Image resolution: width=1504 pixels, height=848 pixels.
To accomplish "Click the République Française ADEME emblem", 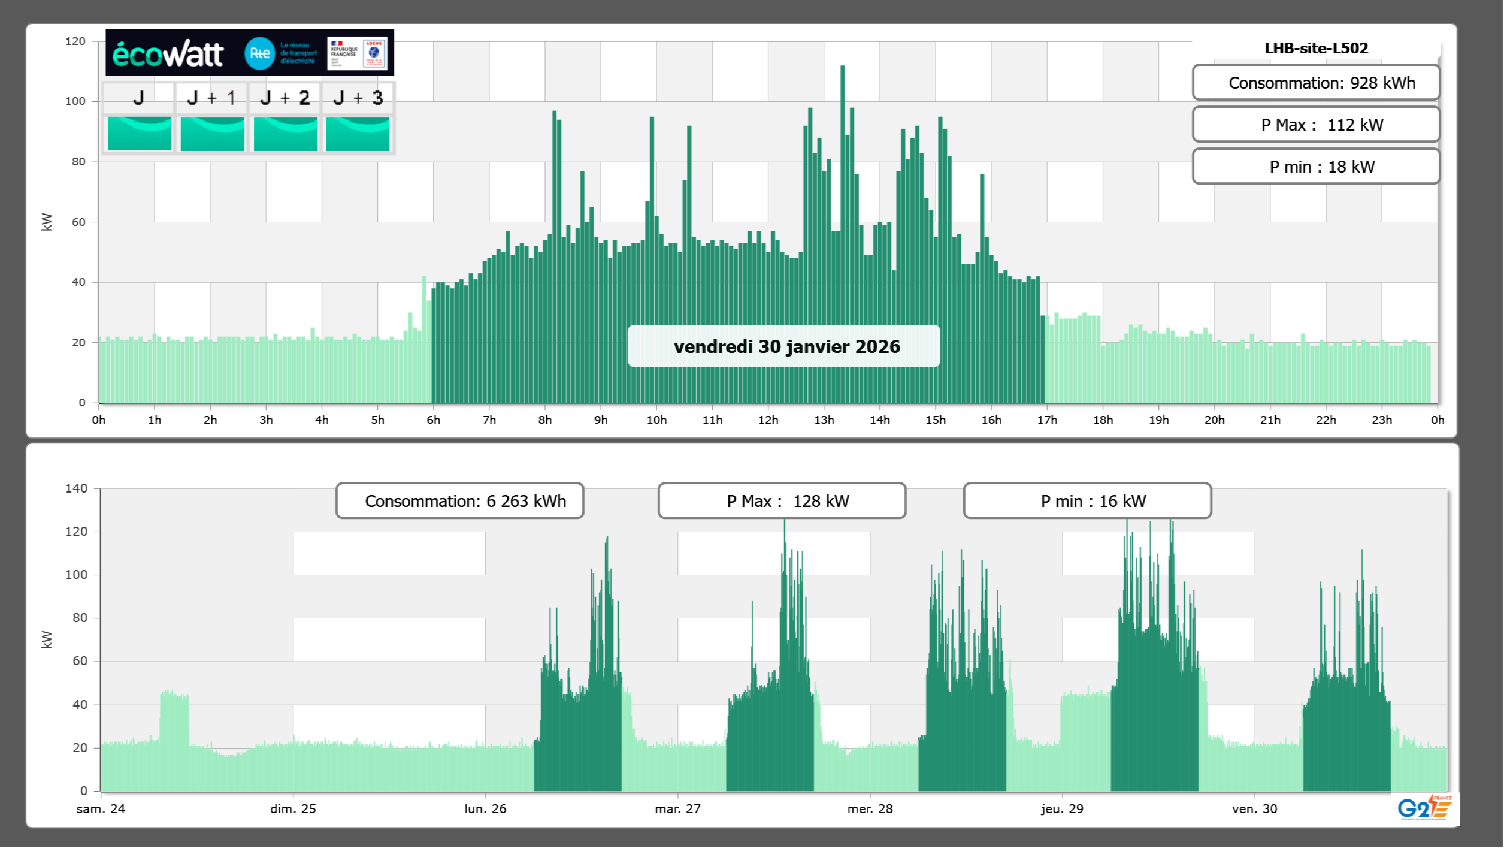I will pos(358,53).
